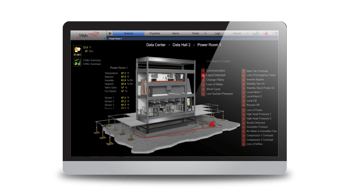
Task: Click the Loss of Water alarm indicator
Action: (203, 84)
